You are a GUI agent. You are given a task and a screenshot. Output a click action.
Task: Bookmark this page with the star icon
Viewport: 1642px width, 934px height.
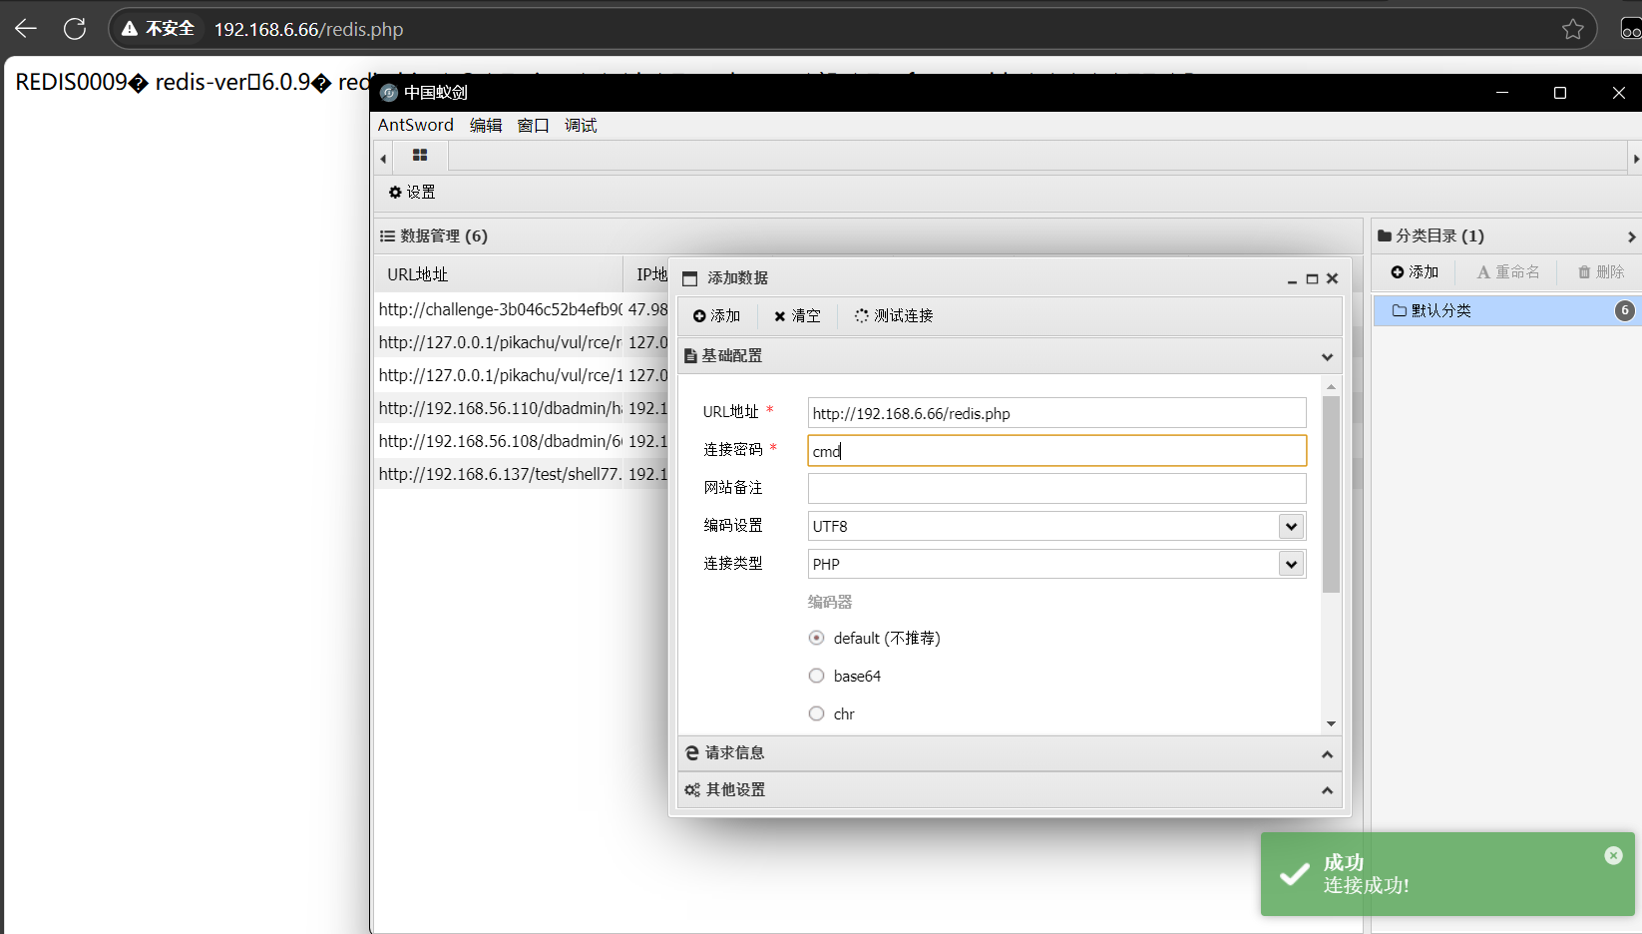point(1573,29)
